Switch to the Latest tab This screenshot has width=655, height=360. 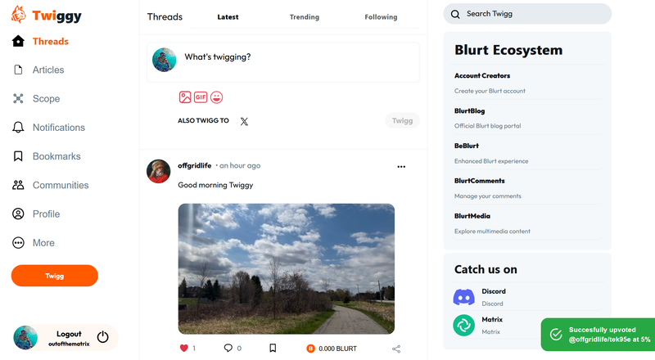pyautogui.click(x=228, y=17)
